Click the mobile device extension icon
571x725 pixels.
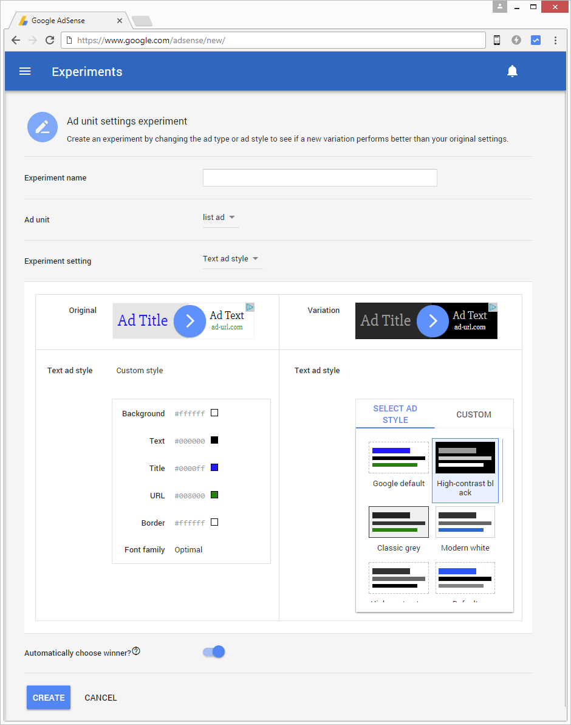point(497,40)
